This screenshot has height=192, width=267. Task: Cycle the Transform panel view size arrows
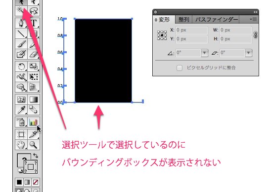coord(156,20)
